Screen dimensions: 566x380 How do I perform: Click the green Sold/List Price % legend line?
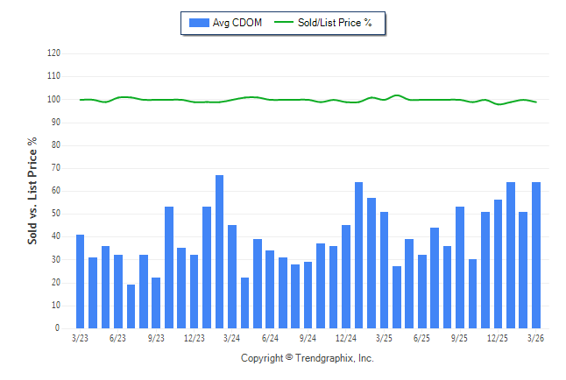click(284, 23)
